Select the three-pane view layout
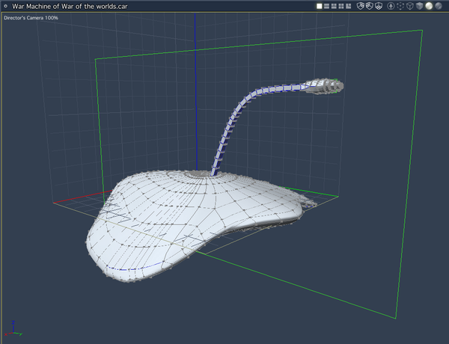The image size is (449, 344). tap(334, 6)
